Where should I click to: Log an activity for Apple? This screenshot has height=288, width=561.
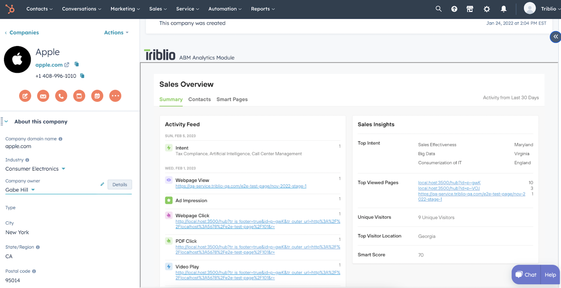pos(79,96)
